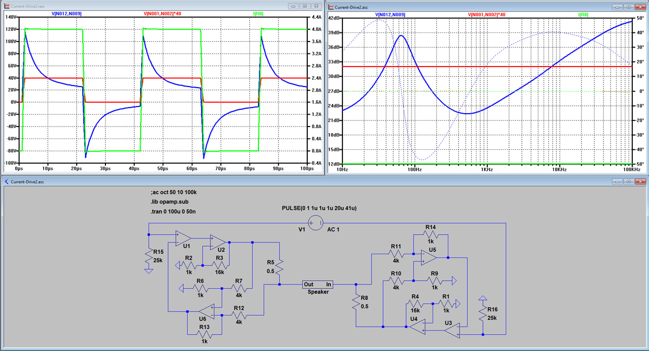The image size is (649, 351).
Task: Open schematic window system icon
Action: (x=5, y=182)
